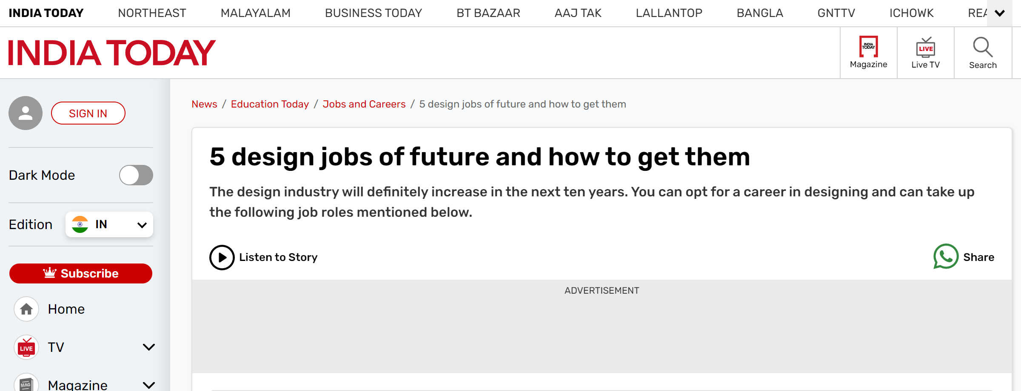Open the sidebar live TV icon

(x=26, y=347)
